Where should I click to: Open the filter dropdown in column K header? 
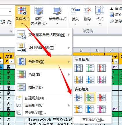pos(12,61)
